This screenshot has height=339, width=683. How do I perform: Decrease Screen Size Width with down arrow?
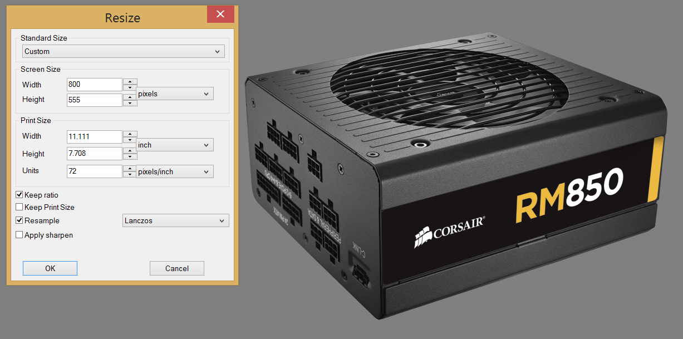pos(130,88)
